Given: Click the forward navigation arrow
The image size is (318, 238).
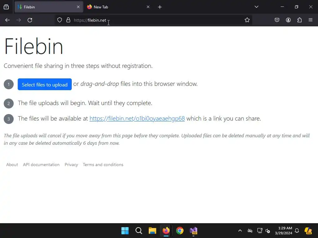Looking at the screenshot, I should tap(19, 20).
